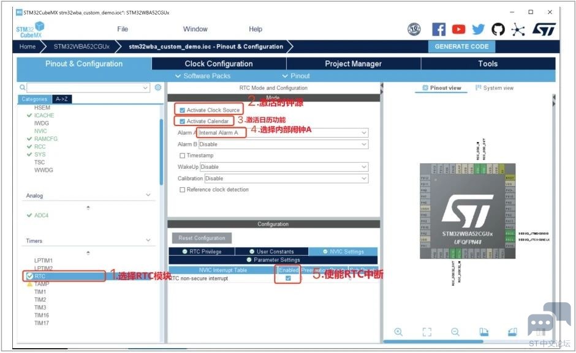Switch to the Tools tab
The height and width of the screenshot is (353, 576).
point(488,64)
